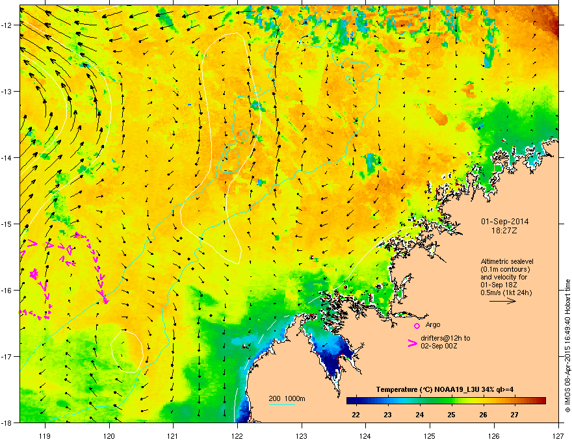Click the IMOS copyright timestamp vertical text
Viewport: 572px width, 442px height.
567,346
